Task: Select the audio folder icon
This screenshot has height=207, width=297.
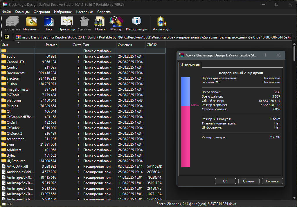Action: pos(4,56)
